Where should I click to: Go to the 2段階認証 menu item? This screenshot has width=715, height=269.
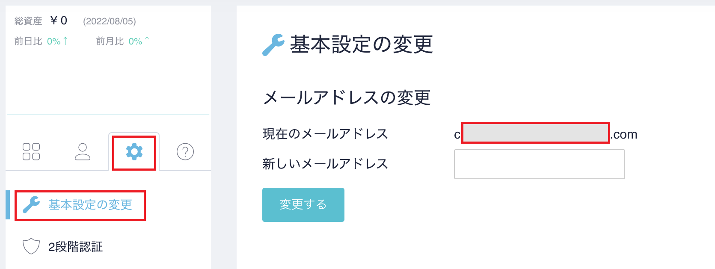point(75,247)
